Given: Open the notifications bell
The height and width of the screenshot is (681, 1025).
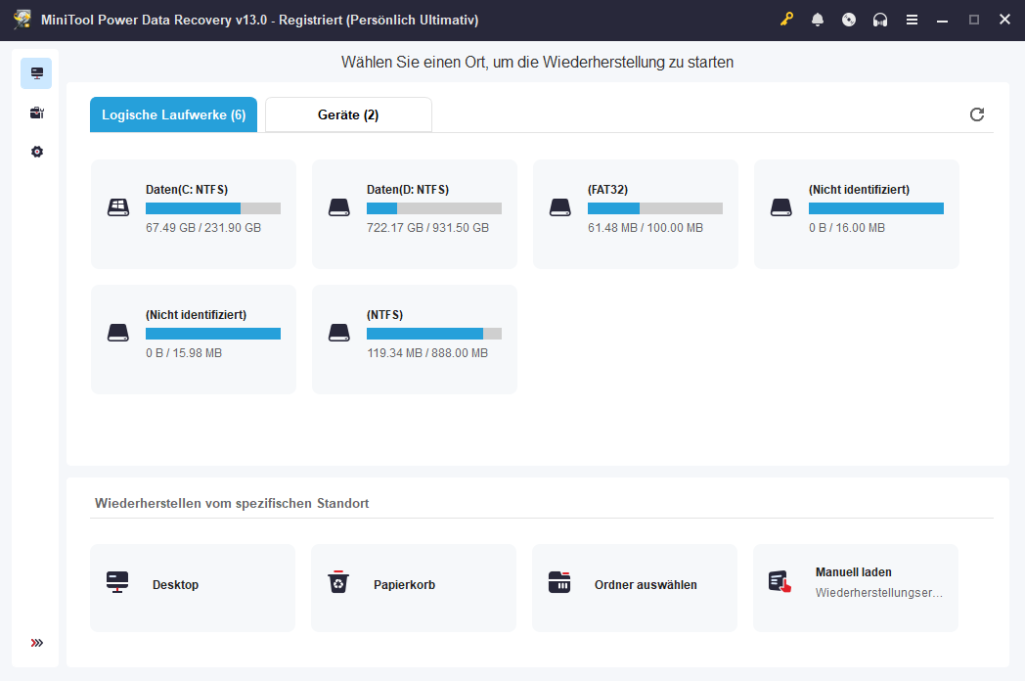Looking at the screenshot, I should click(x=817, y=20).
